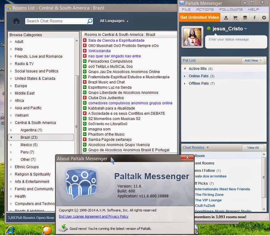Click the Get Unlimited Video button
Screen dimensions: 270x236
pos(199,17)
